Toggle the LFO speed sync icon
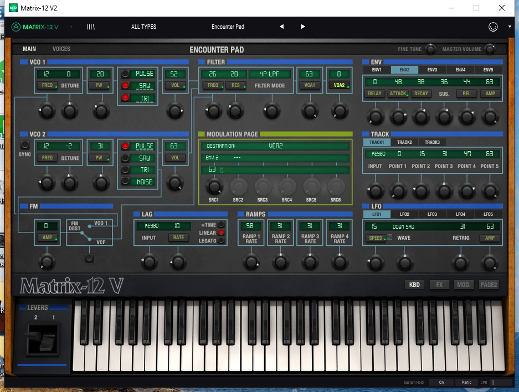The height and width of the screenshot is (392, 519). point(389,237)
